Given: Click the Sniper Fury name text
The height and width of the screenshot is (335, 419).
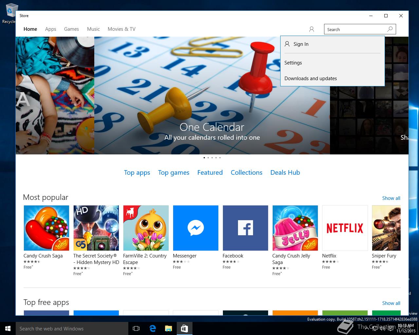Looking at the screenshot, I should 384,256.
